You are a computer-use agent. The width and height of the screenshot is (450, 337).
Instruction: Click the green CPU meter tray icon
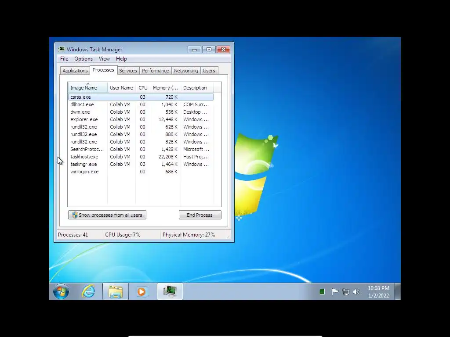click(x=322, y=292)
